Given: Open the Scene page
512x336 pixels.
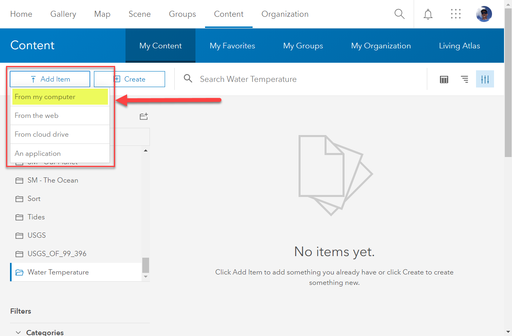Looking at the screenshot, I should pyautogui.click(x=139, y=14).
